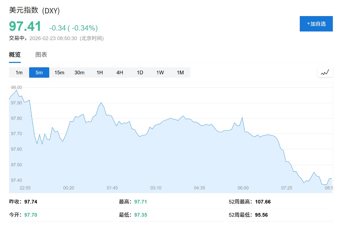
Task: Switch to the 概览 tab
Action: coord(15,55)
